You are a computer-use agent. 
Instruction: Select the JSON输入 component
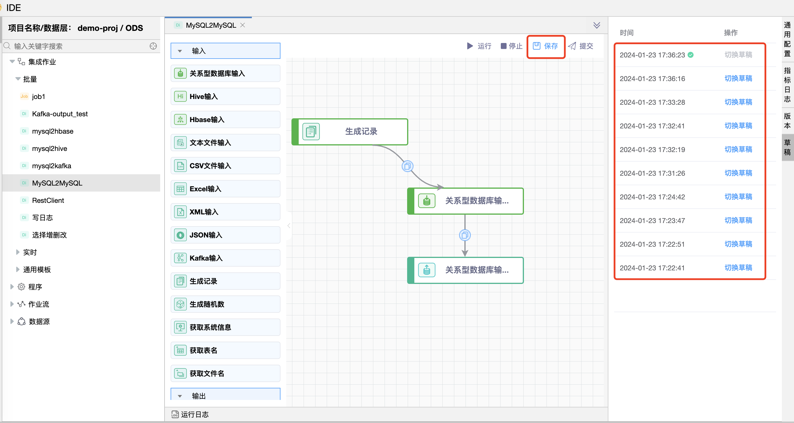tap(225, 235)
